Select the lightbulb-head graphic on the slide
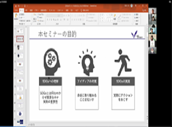This screenshot has width=172, height=127. pyautogui.click(x=87, y=62)
